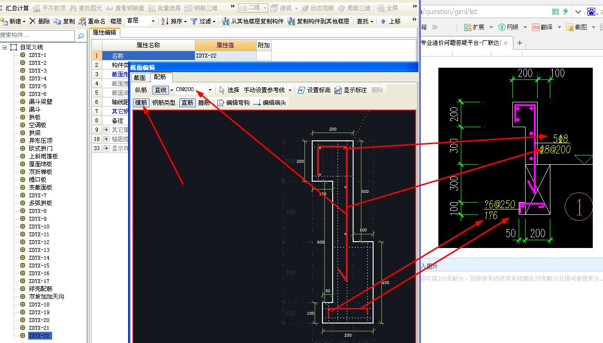Click 从其他楼层复制构件 icon
This screenshot has height=343, width=603.
(x=226, y=21)
